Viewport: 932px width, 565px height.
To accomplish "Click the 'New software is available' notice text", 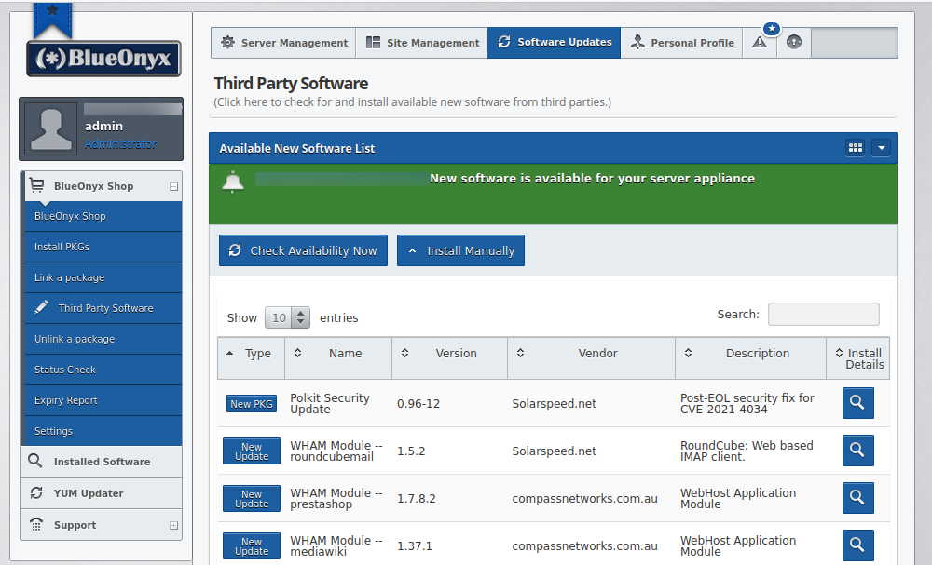I will pyautogui.click(x=592, y=178).
